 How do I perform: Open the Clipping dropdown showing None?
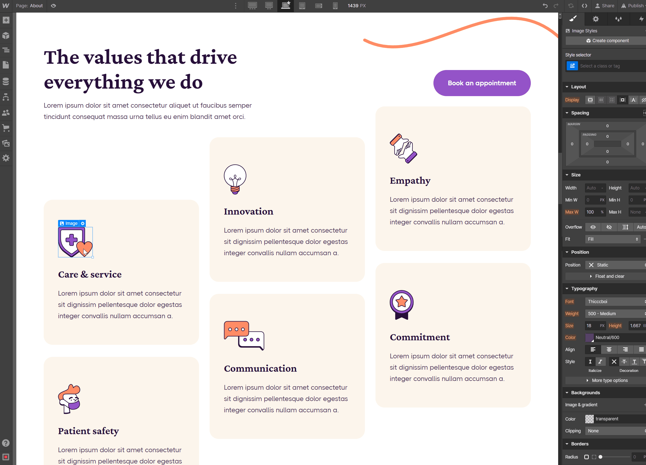click(616, 431)
